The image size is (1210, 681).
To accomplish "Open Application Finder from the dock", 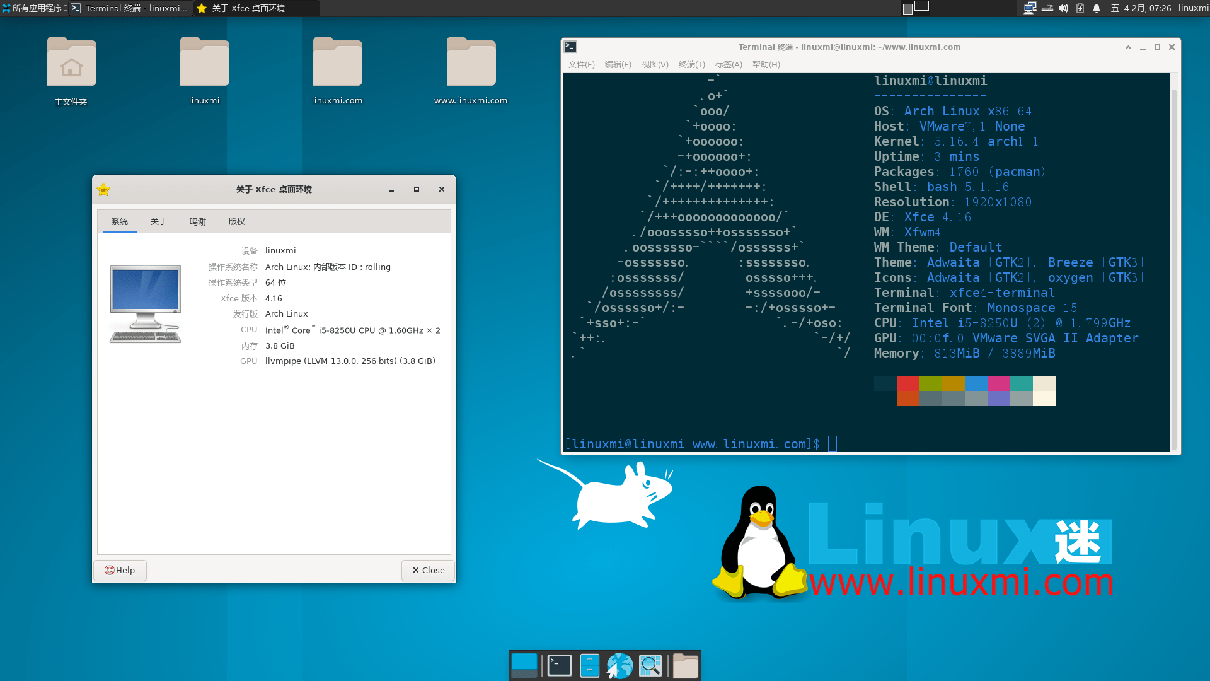I will tap(650, 665).
